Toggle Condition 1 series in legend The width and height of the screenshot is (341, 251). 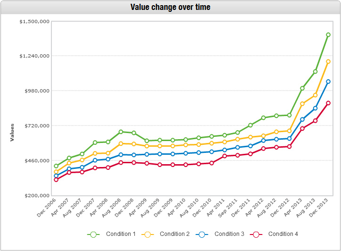[x=121, y=234]
